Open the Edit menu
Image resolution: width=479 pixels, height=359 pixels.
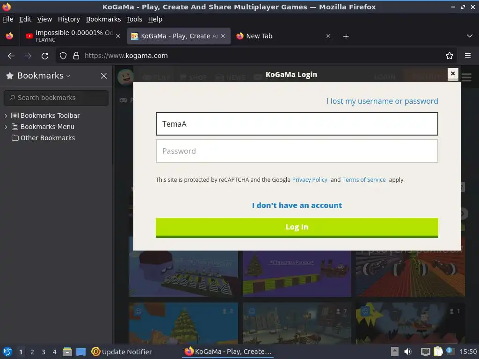(25, 19)
